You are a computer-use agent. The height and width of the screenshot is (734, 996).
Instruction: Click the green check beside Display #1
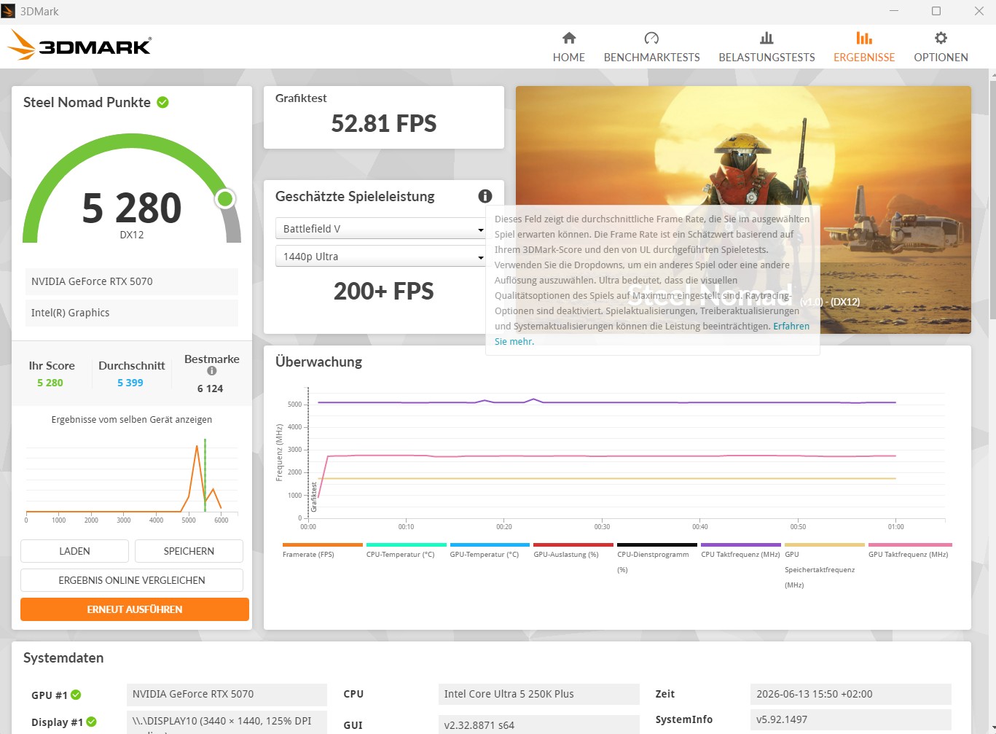(x=92, y=722)
